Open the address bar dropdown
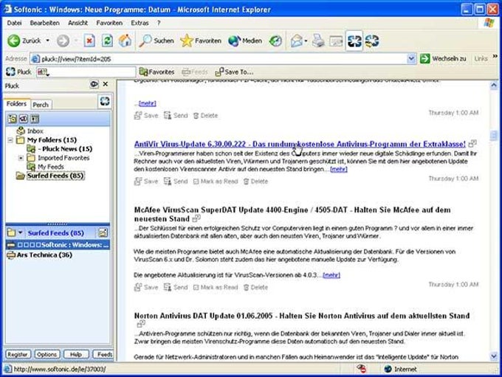Screen dimensions: 502x377 (x=411, y=59)
